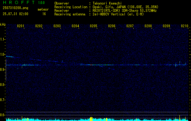Click the 0.9 frequency axis label
The width and height of the screenshot is (191, 121).
3,70
